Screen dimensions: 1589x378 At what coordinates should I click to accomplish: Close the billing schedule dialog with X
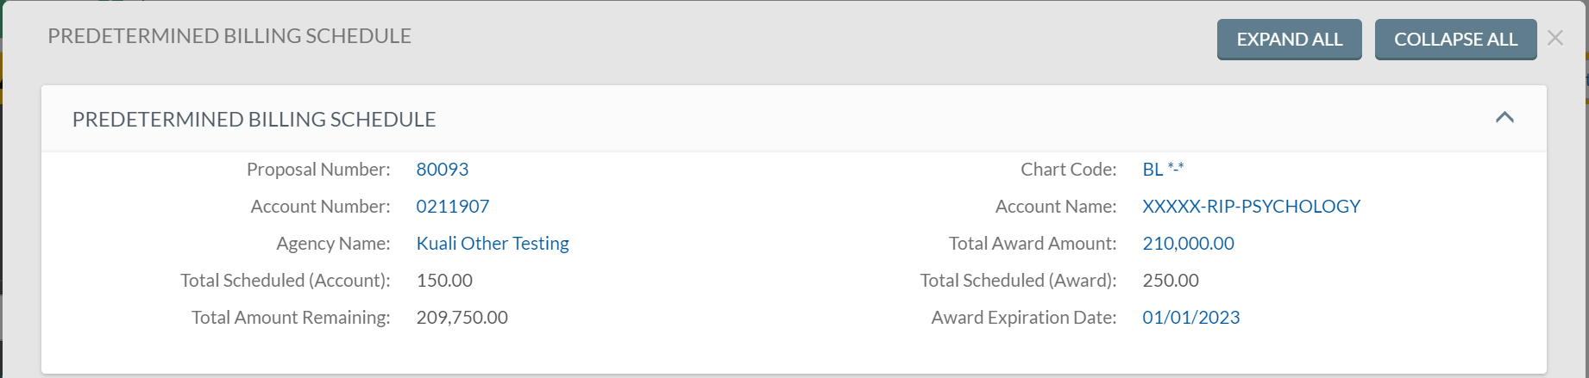click(x=1555, y=38)
